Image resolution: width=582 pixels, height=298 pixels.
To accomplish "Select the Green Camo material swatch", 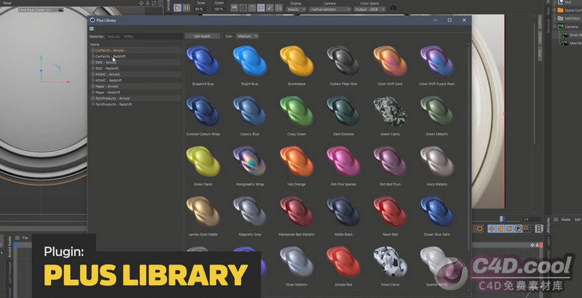I will tap(390, 110).
